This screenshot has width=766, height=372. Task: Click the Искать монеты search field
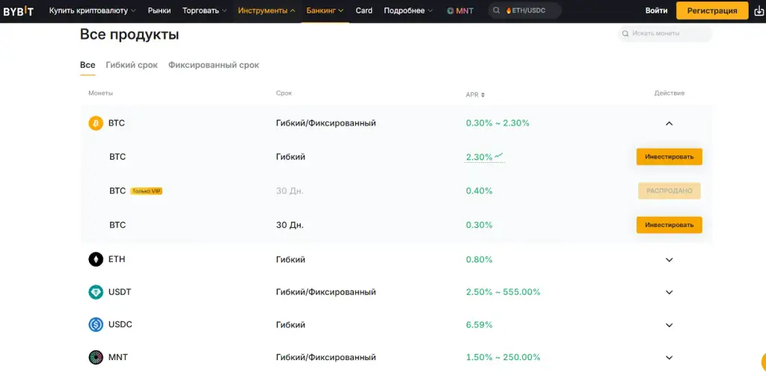tap(665, 34)
